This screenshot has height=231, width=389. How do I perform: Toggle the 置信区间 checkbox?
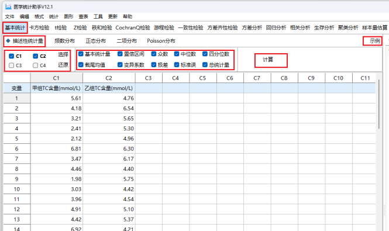click(x=120, y=54)
